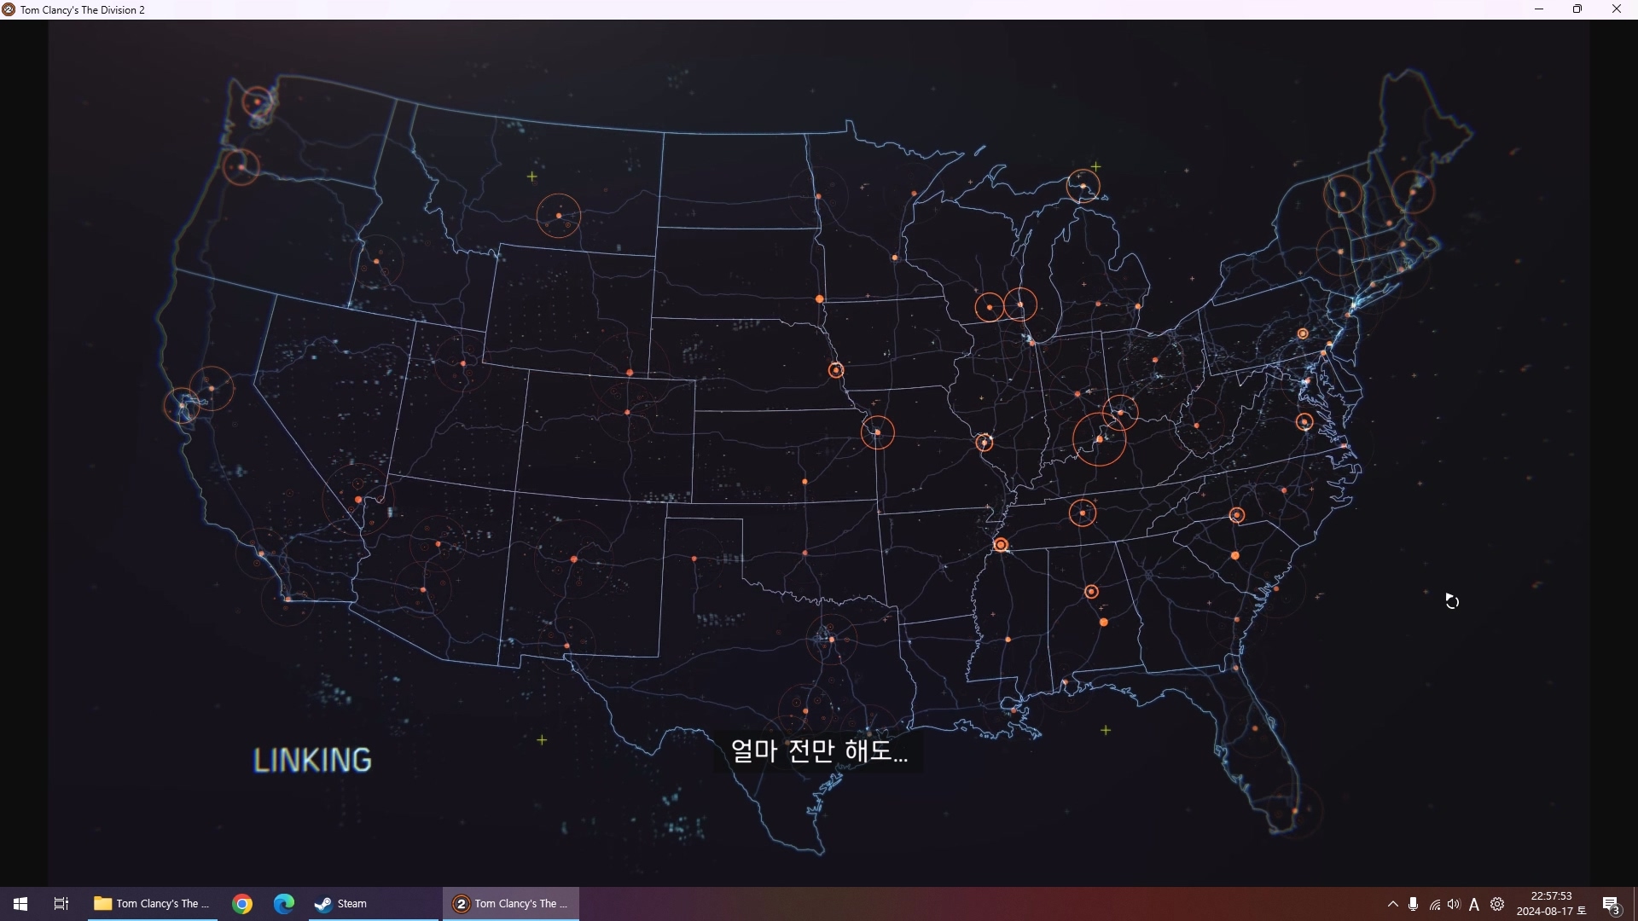The height and width of the screenshot is (921, 1638).
Task: Restore down the Division 2 window
Action: pos(1577,9)
